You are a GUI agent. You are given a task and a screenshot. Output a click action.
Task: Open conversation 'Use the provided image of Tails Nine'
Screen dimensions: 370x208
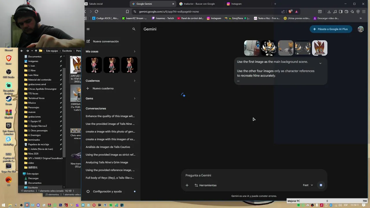point(110,124)
